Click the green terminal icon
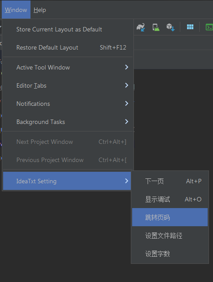213x282 pixels. (x=209, y=27)
